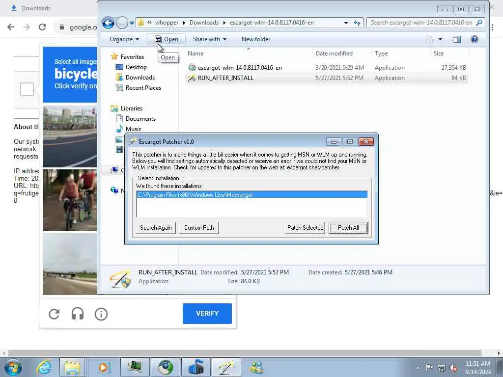Click Open in the Explorer toolbar
The width and height of the screenshot is (503, 377).
166,39
